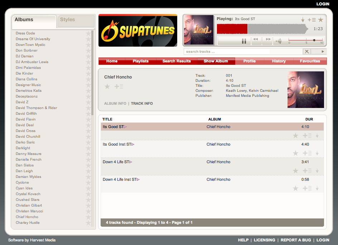This screenshot has height=245, width=338.
Task: Show ALBUM INFO in the details panel
Action: (115, 103)
